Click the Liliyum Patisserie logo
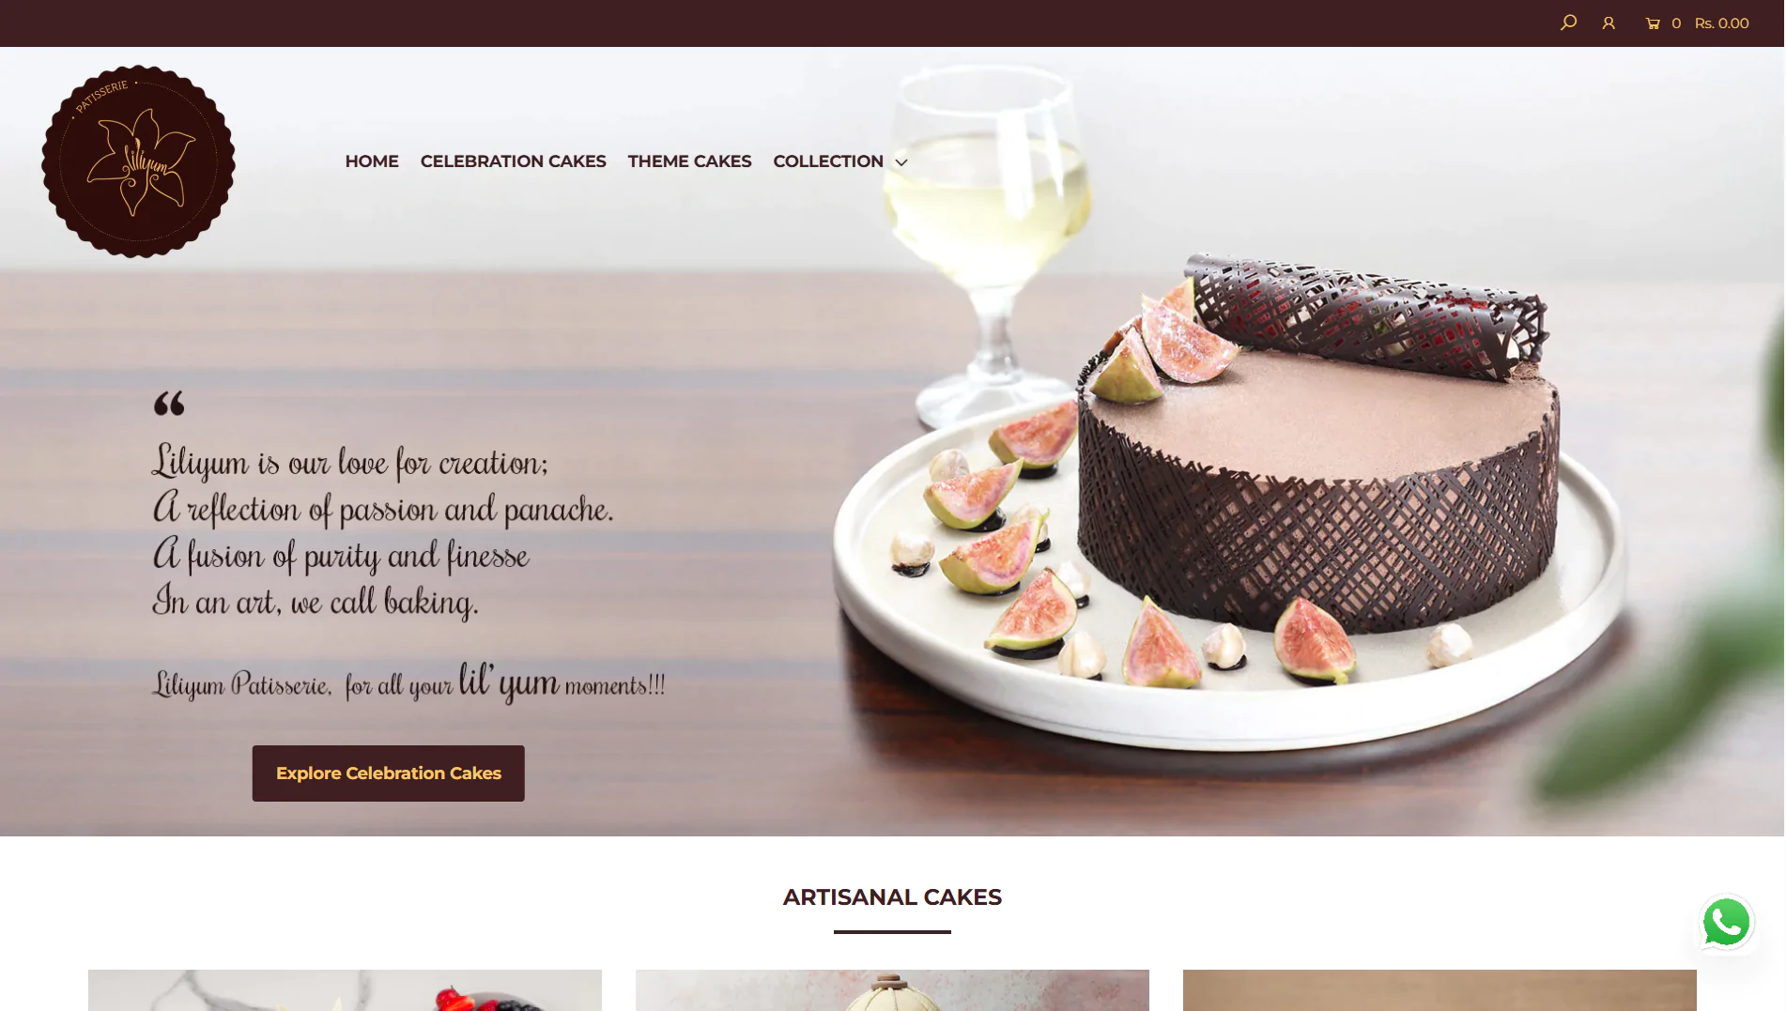1786x1011 pixels. tap(138, 161)
